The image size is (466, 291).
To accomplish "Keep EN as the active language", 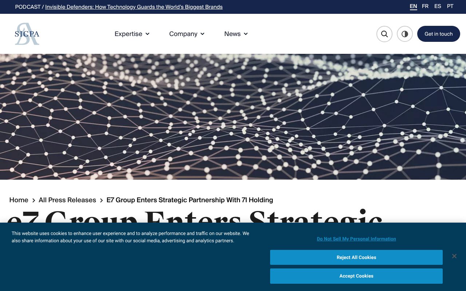I will pos(413,6).
